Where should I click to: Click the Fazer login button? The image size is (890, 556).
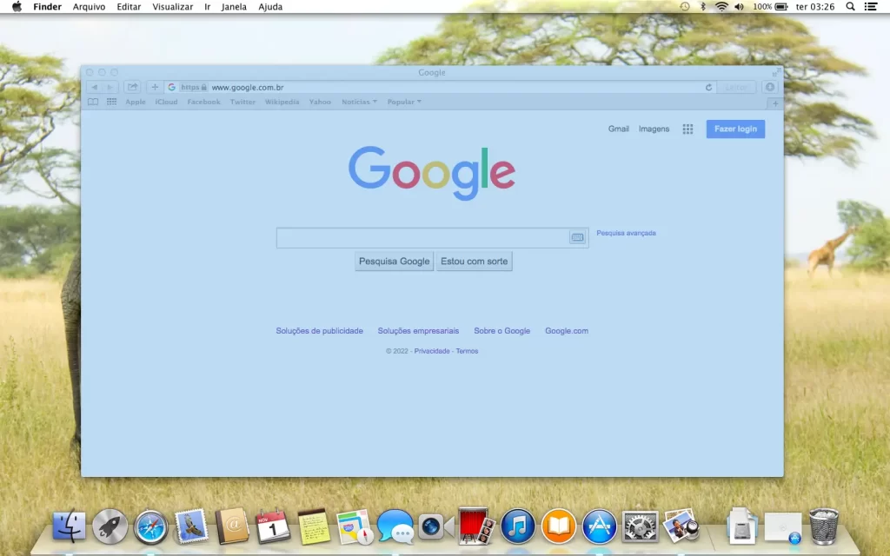[x=735, y=129]
